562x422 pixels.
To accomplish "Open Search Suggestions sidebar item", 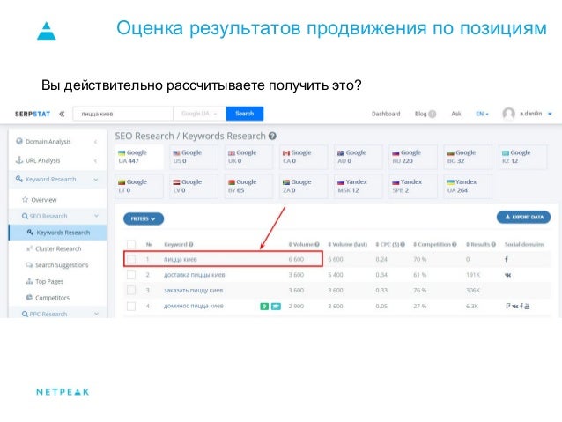I will pos(57,265).
